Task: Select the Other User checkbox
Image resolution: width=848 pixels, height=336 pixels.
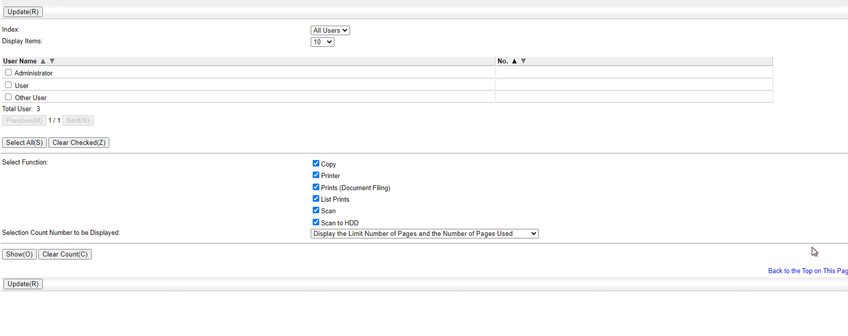Action: 8,97
